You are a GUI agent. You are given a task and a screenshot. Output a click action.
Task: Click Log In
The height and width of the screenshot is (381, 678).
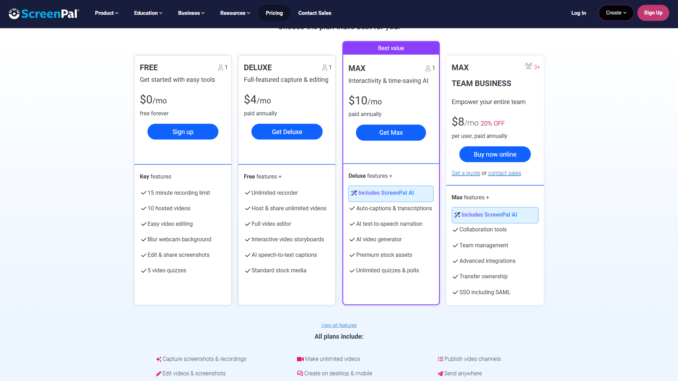click(578, 13)
